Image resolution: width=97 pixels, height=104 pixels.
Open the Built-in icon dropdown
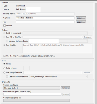pyautogui.click(x=26, y=68)
